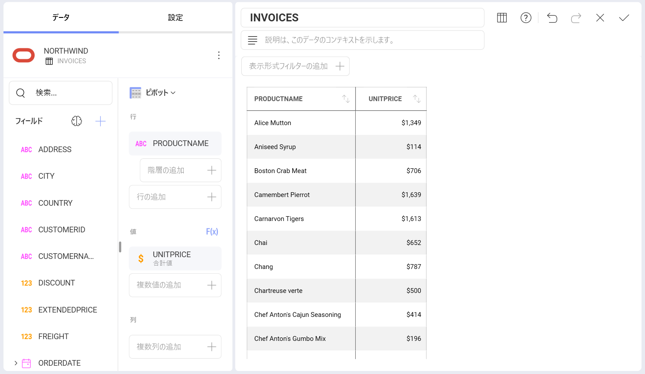
Task: Click the ORDERDATE calendar icon
Action: pyautogui.click(x=26, y=363)
